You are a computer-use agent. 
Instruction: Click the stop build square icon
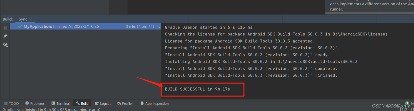[x=5, y=28]
